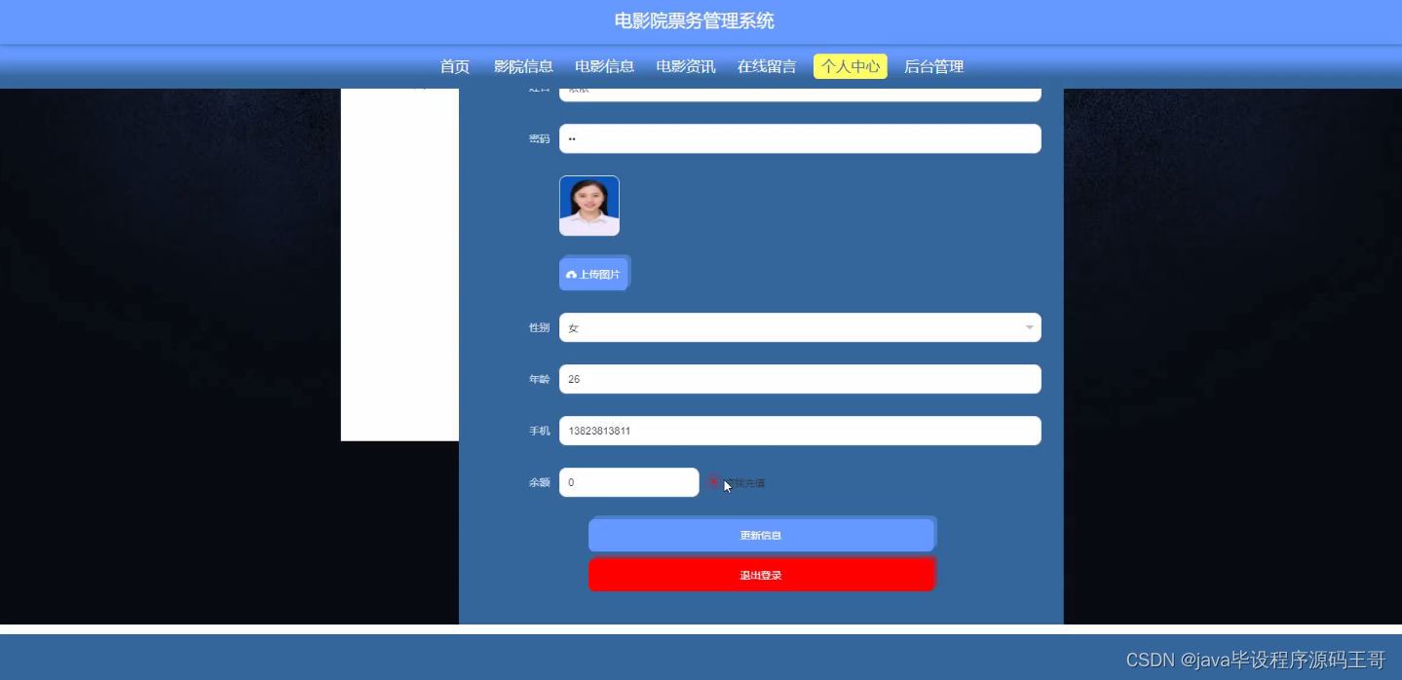The height and width of the screenshot is (680, 1402).
Task: Open the 电影信息 menu item
Action: coord(604,66)
